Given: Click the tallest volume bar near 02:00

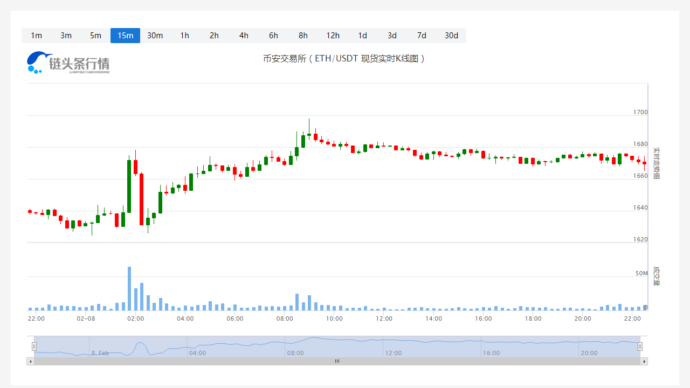Looking at the screenshot, I should tap(129, 288).
